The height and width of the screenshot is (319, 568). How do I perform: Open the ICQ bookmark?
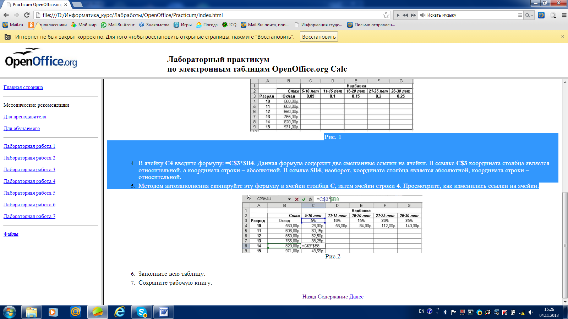229,25
